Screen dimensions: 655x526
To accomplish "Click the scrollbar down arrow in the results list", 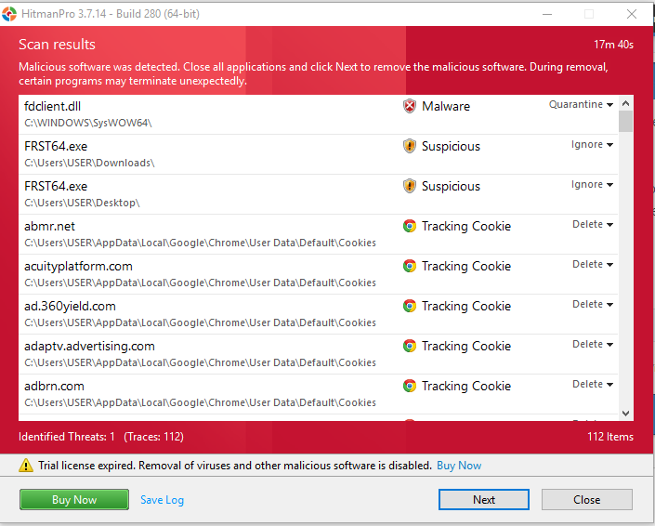I will pyautogui.click(x=625, y=414).
